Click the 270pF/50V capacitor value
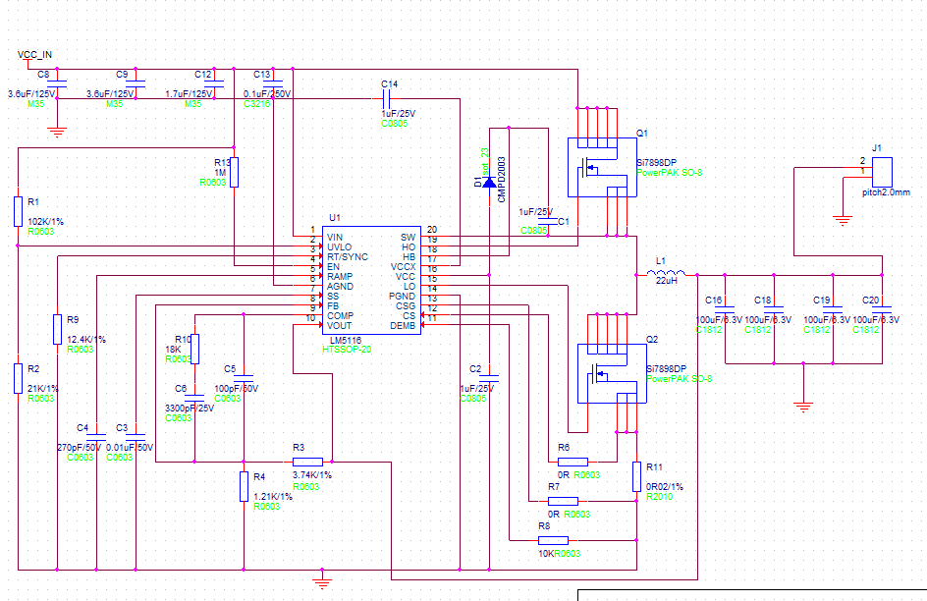This screenshot has height=601, width=927. pos(80,448)
